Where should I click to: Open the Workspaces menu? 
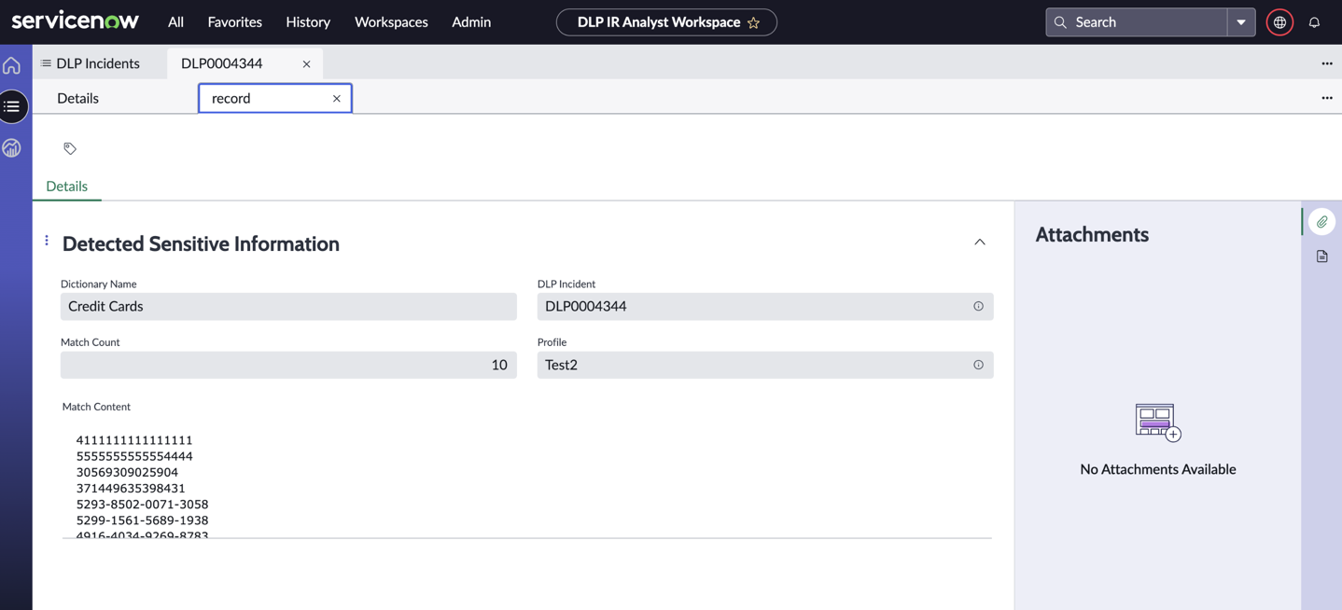click(391, 21)
